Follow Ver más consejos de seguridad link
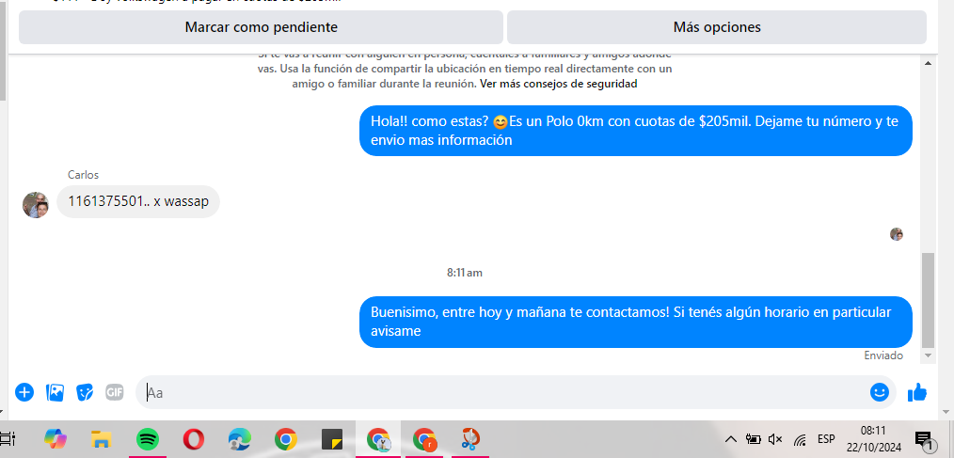Viewport: 954px width, 458px height. pos(559,84)
